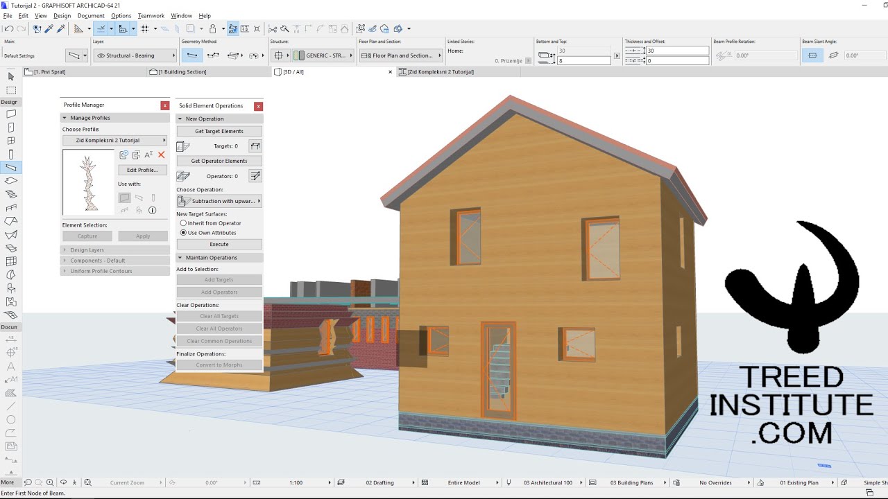Select the Window tool
888x499 pixels.
[11, 141]
